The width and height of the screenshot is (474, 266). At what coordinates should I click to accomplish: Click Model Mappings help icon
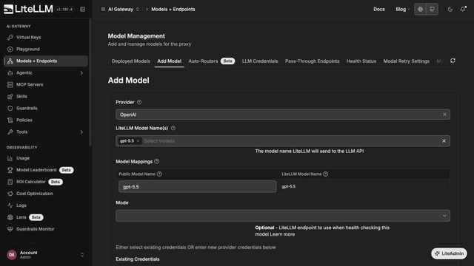pyautogui.click(x=156, y=161)
